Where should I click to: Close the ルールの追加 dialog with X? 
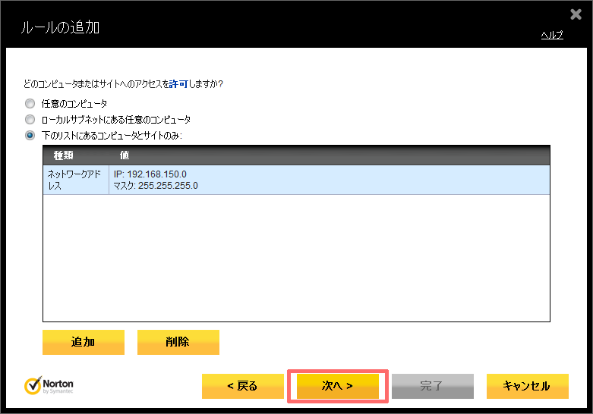575,14
